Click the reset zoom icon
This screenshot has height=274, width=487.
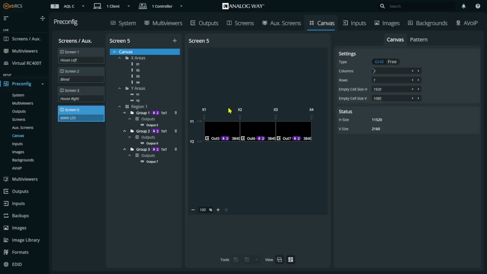click(x=226, y=210)
